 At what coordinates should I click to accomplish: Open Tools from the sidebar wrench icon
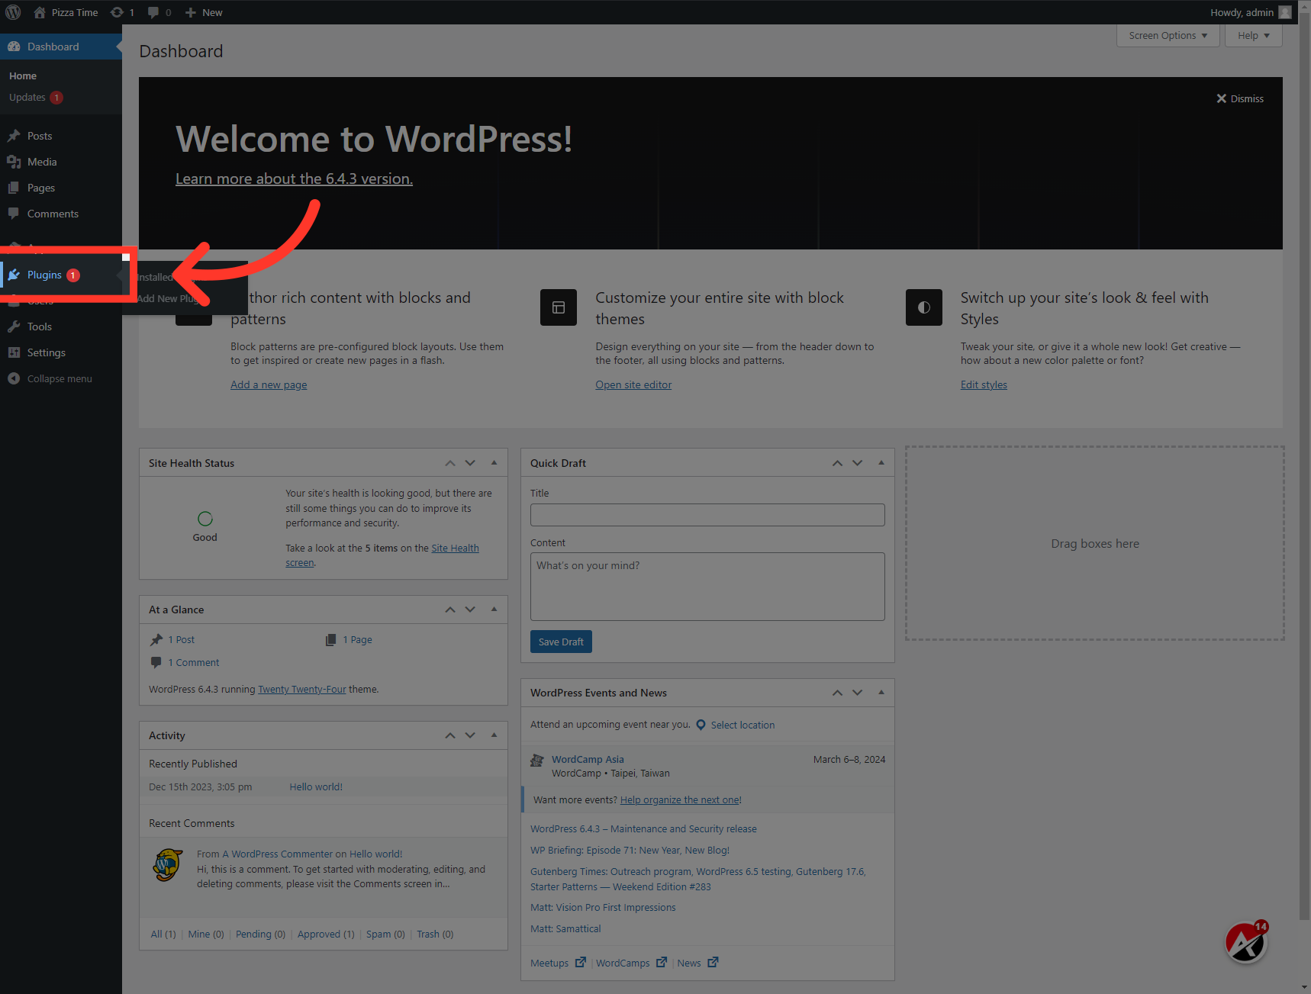point(16,326)
